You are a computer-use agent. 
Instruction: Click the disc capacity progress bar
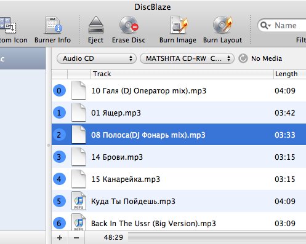click(x=217, y=238)
